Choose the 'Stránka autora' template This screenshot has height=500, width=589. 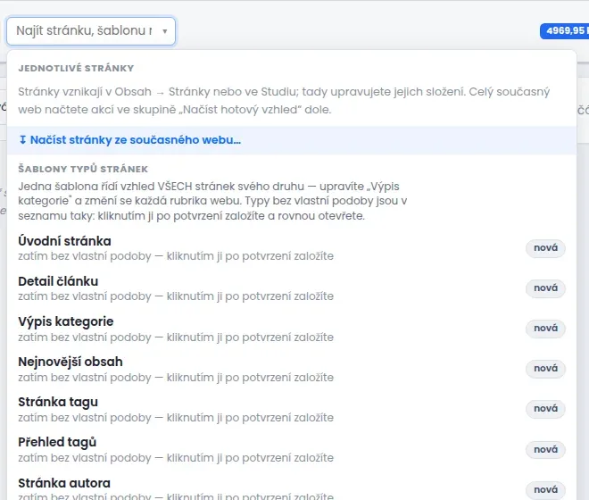[x=292, y=487]
